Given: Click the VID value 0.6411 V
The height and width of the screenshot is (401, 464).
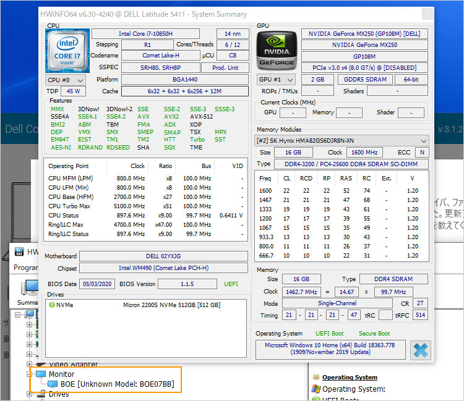Looking at the screenshot, I should pyautogui.click(x=231, y=216).
